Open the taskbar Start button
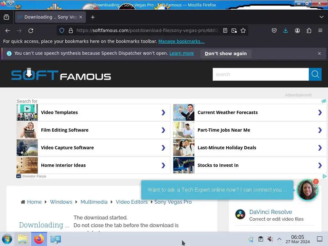328x246 pixels. (7, 239)
